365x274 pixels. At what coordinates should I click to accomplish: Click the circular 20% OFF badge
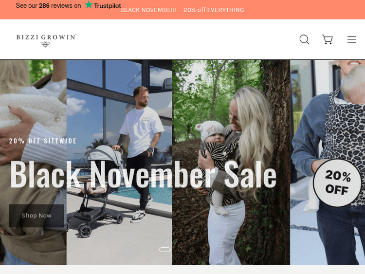[337, 183]
